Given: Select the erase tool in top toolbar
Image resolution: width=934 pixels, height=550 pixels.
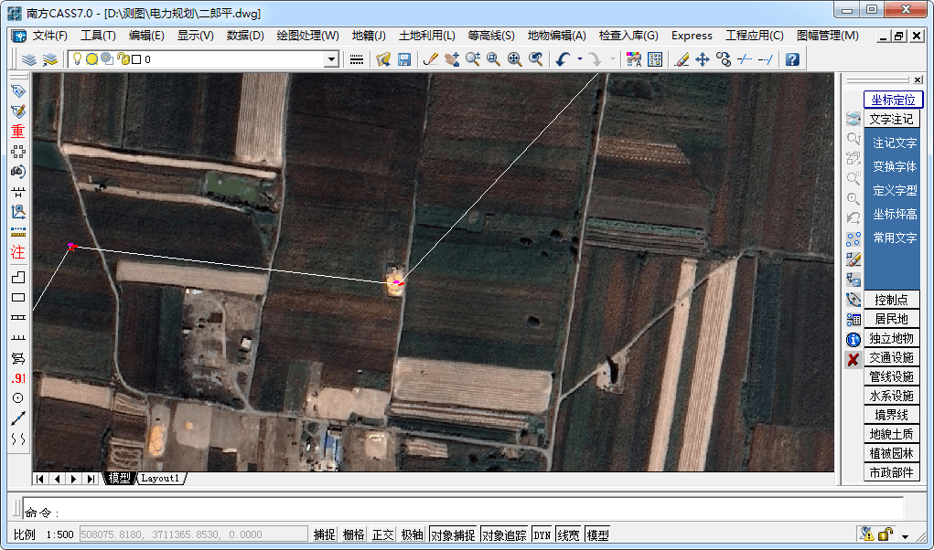Looking at the screenshot, I should click(x=682, y=59).
